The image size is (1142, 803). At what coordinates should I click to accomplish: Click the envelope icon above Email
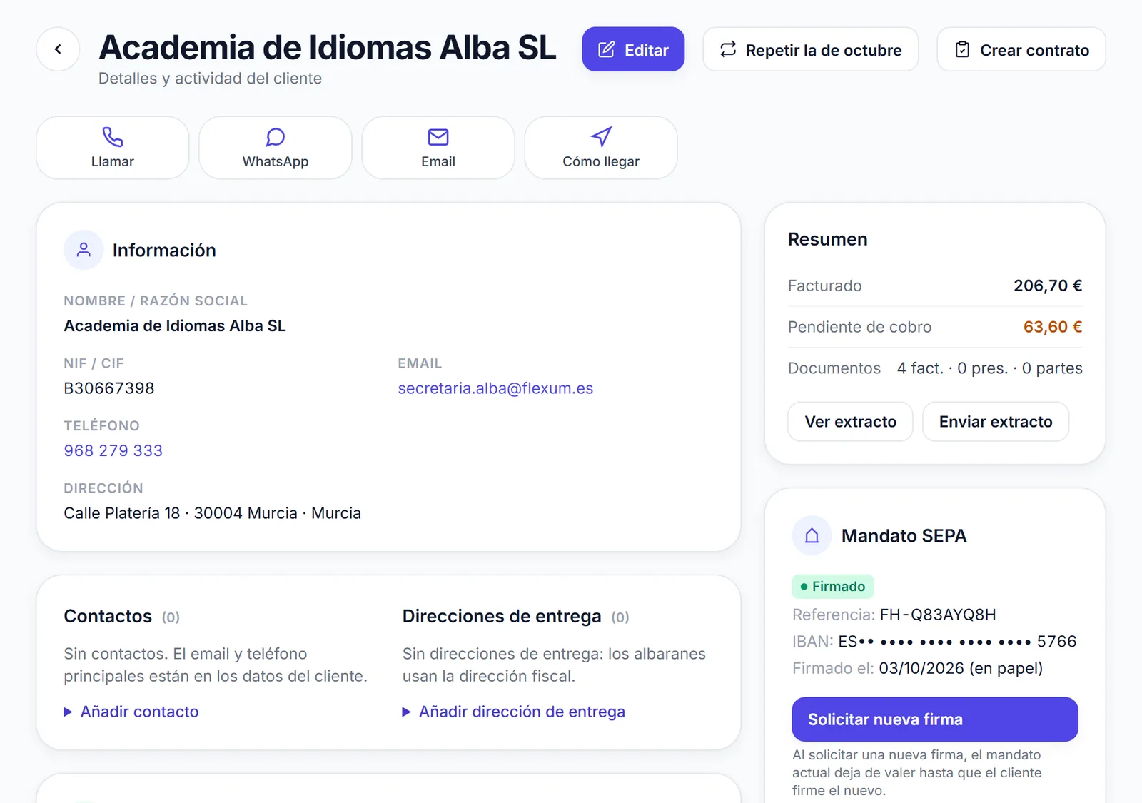tap(438, 136)
